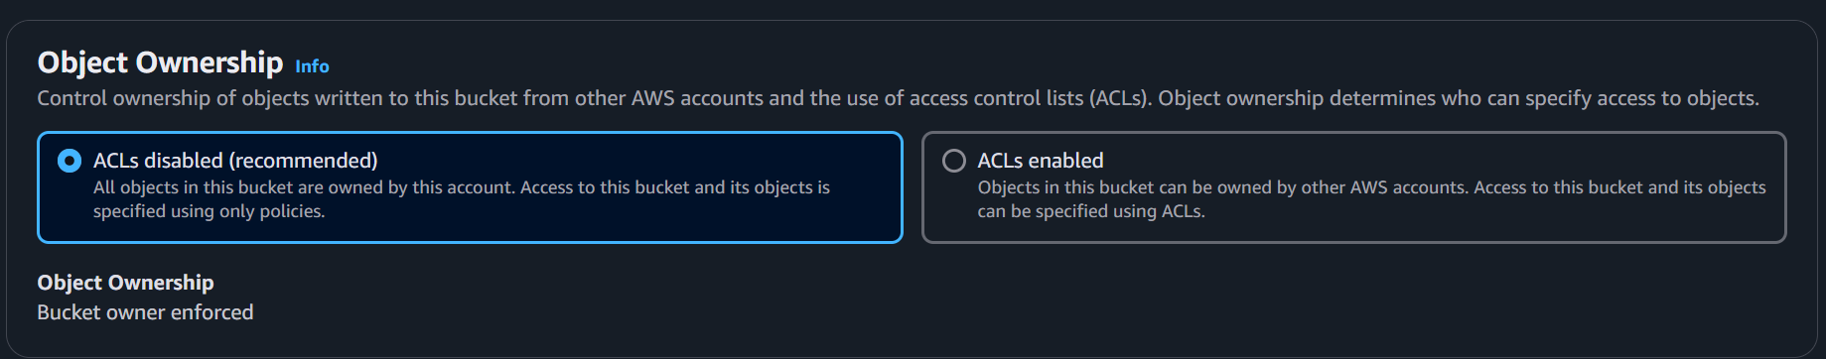Choose the ACLs enabled option tile
Screen dimensions: 1826x359
pyautogui.click(x=1354, y=187)
